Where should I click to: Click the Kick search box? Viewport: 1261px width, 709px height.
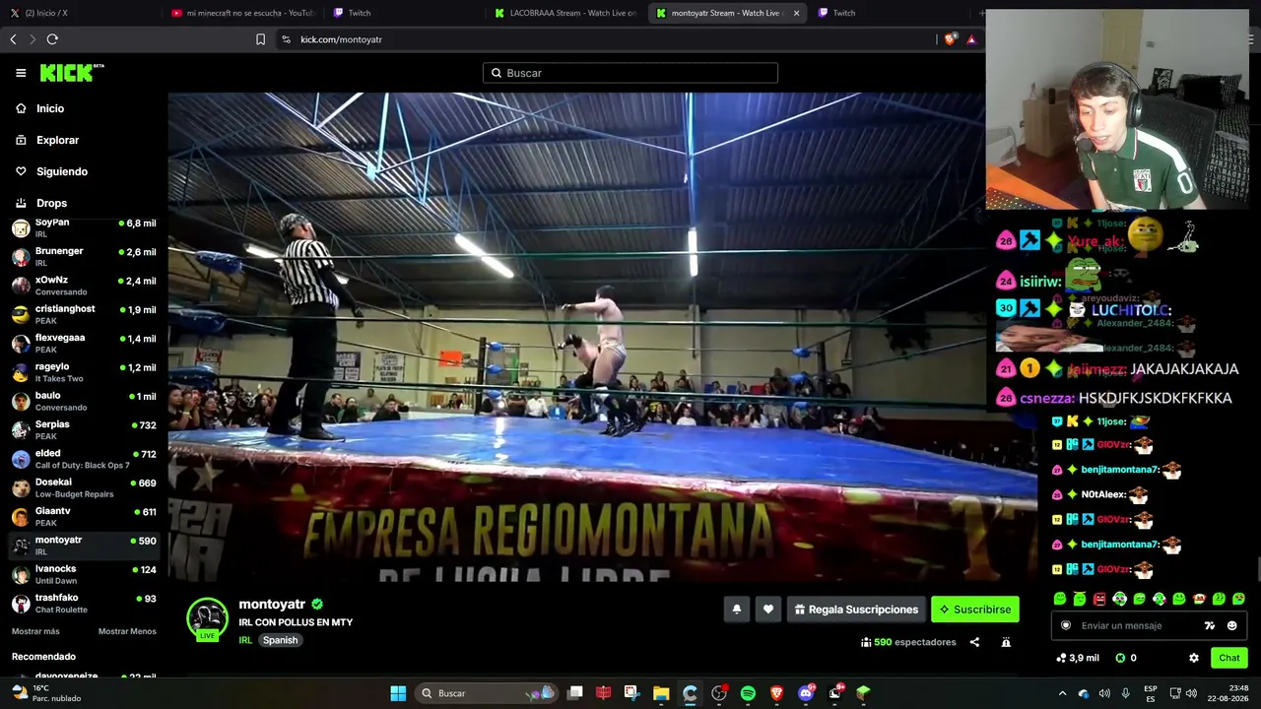[630, 73]
